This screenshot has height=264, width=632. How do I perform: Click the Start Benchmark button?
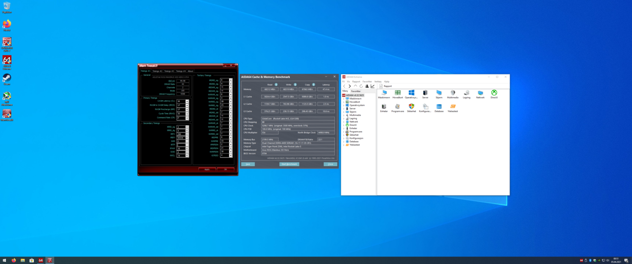(x=289, y=164)
